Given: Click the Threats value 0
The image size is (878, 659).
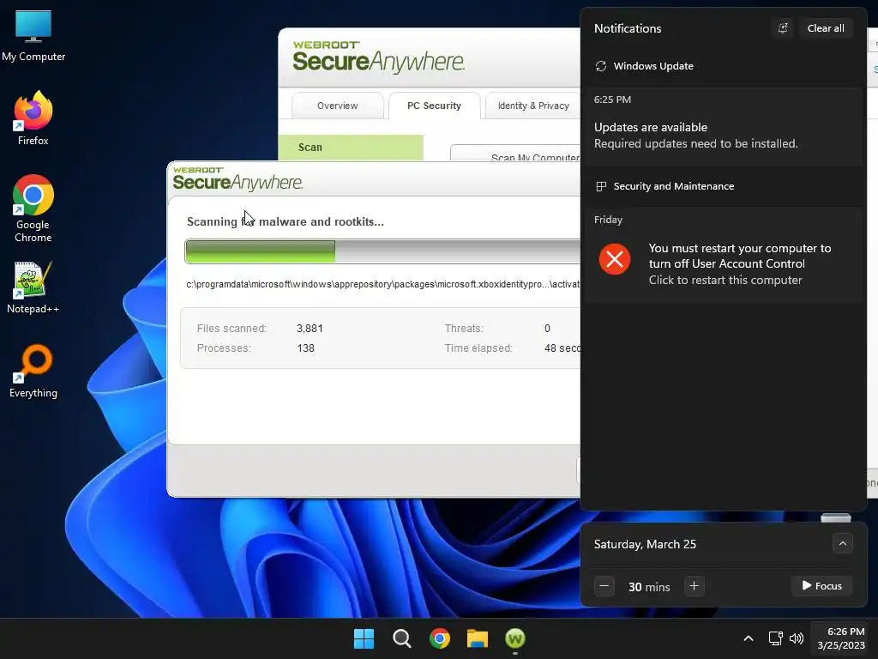Looking at the screenshot, I should pos(547,329).
